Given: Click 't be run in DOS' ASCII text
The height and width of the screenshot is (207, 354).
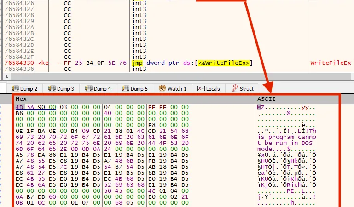Looking at the screenshot, I should (285, 143).
